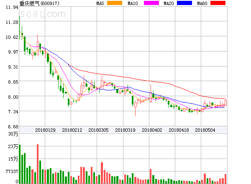Click the 20180212 date label
The image size is (251, 184).
click(x=72, y=130)
